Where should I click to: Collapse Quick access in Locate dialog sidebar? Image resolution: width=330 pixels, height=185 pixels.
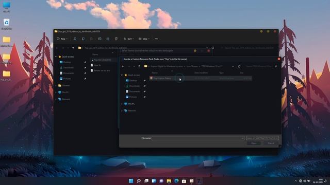[x=122, y=75]
